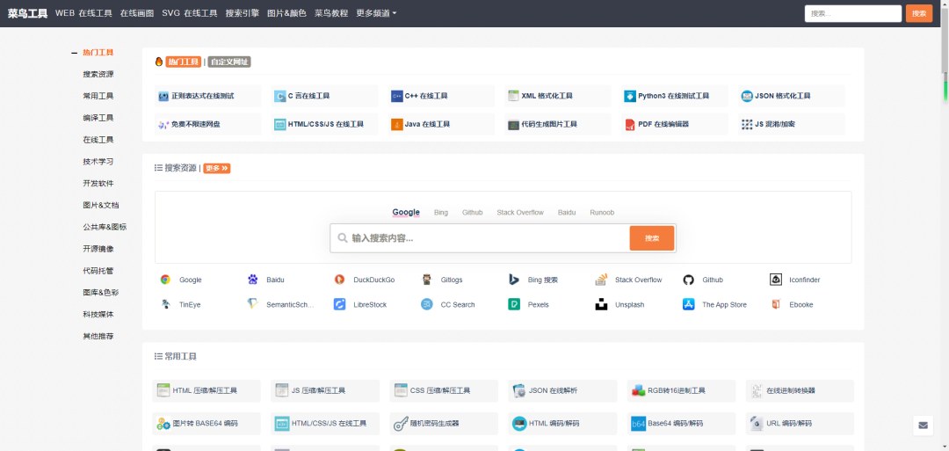Viewport: 949px width, 451px height.
Task: Go to 公共库&图标 in sidebar
Action: (x=105, y=227)
